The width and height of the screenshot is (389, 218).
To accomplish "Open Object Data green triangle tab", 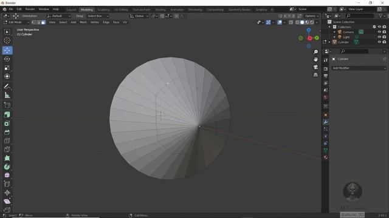I will coord(326,150).
